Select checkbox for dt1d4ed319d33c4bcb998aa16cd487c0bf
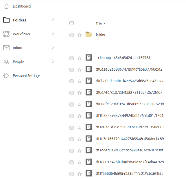 click(71, 151)
